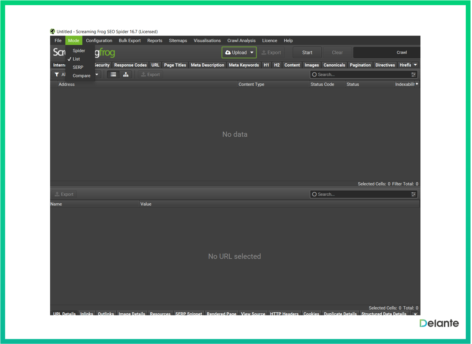Screen dimensions: 472x344
Task: Switch to list view icon
Action: [x=113, y=75]
